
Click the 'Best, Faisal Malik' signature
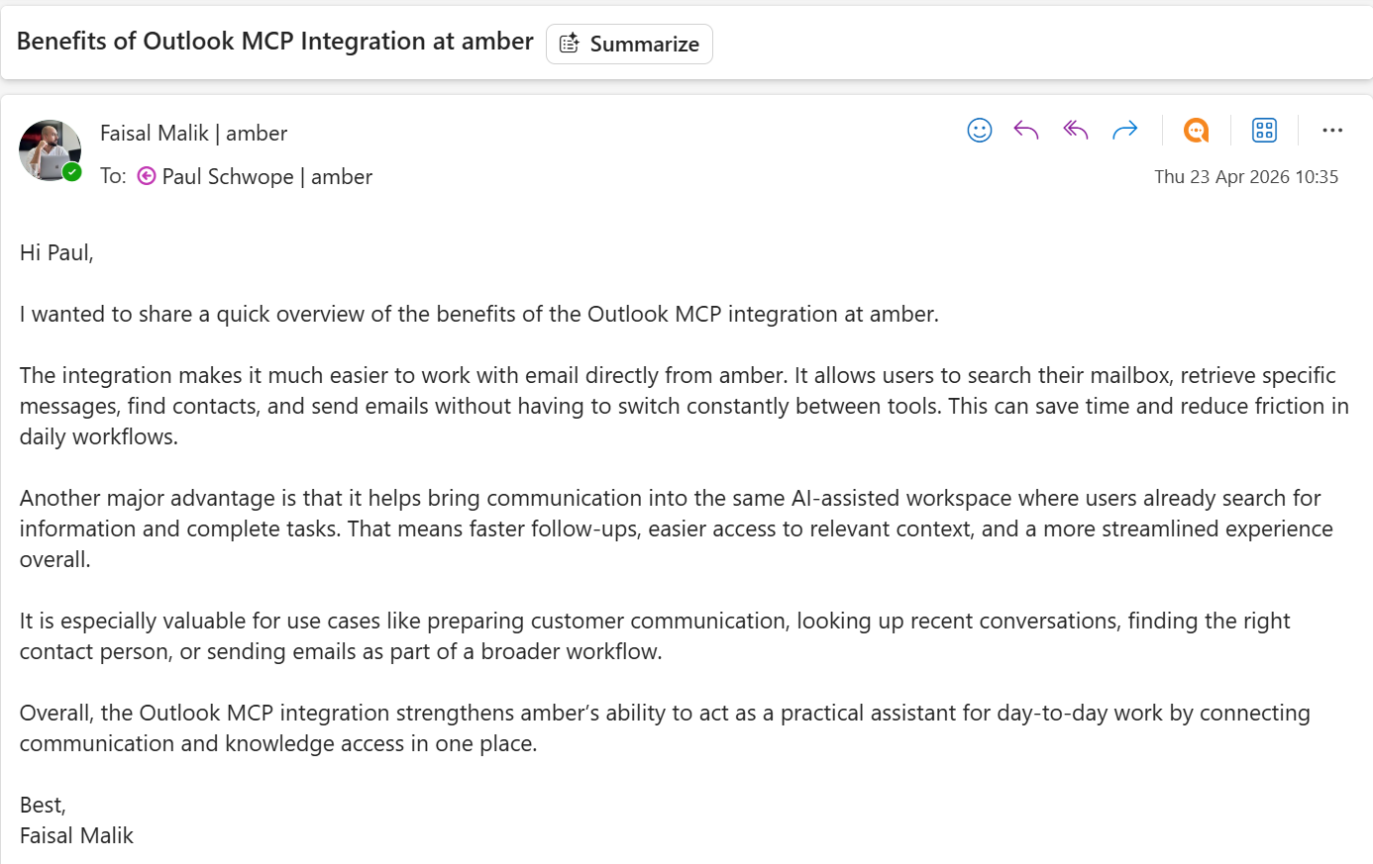[76, 820]
